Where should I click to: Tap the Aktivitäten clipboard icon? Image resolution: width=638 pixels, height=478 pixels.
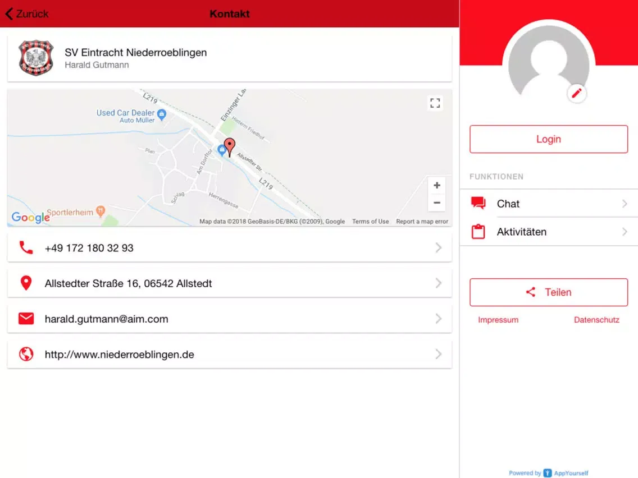478,231
